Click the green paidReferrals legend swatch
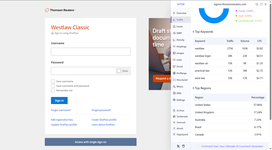The width and height of the screenshot is (272, 150). click(236, 21)
